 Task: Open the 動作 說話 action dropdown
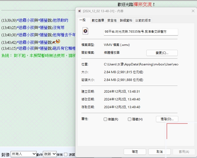50,154
